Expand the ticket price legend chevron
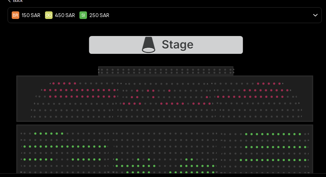Viewport: 326px width, 177px height. tap(315, 15)
